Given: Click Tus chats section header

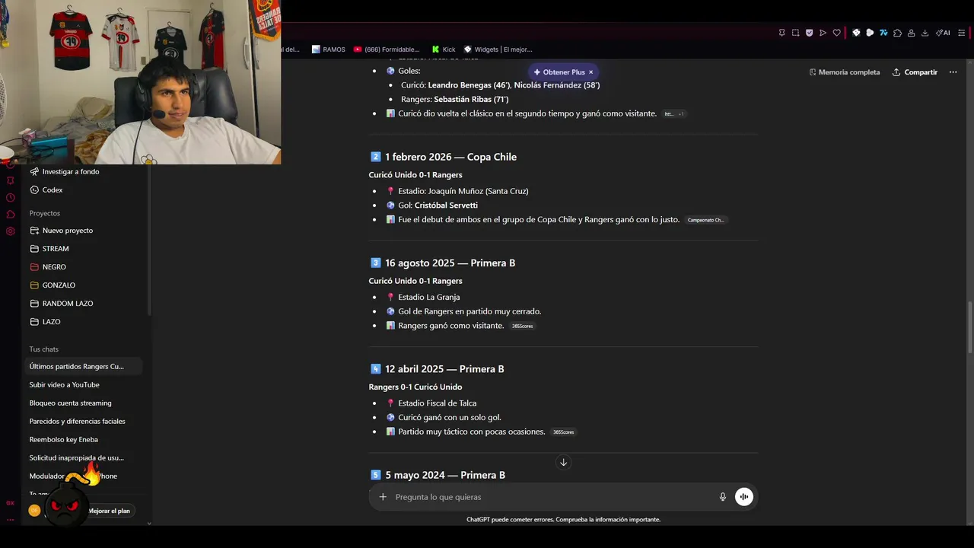Looking at the screenshot, I should point(44,349).
